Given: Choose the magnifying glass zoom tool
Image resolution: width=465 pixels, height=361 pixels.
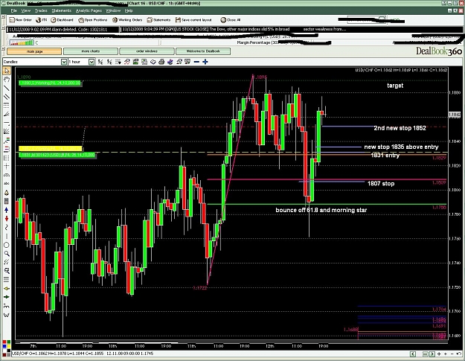Looking at the screenshot, I should (7, 254).
